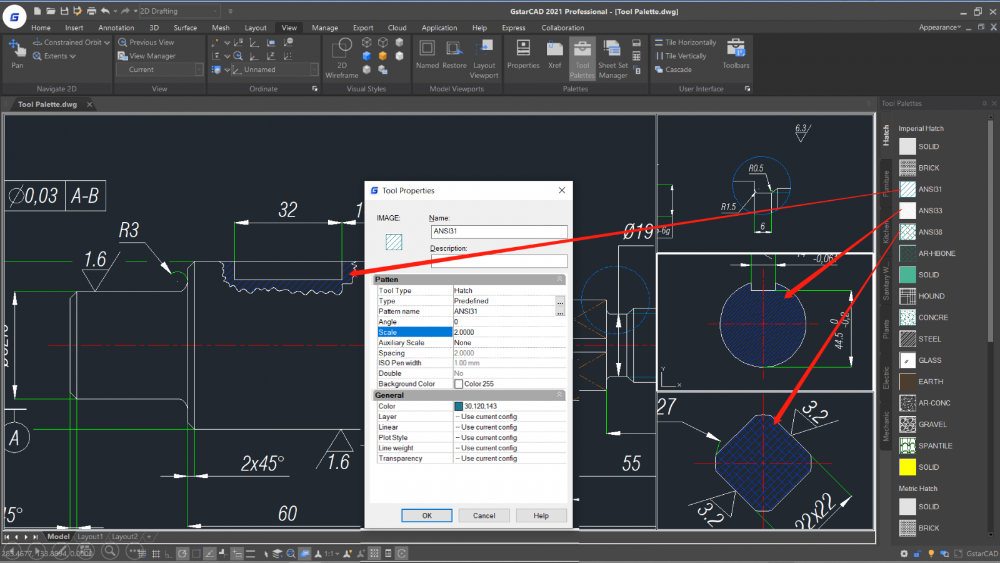Click the Transparency property row
The height and width of the screenshot is (563, 1000).
pyautogui.click(x=471, y=459)
